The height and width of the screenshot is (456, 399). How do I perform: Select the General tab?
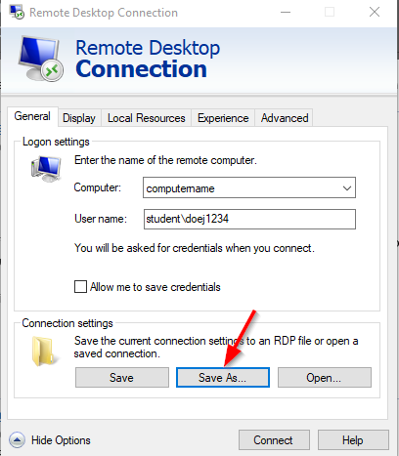pos(32,116)
